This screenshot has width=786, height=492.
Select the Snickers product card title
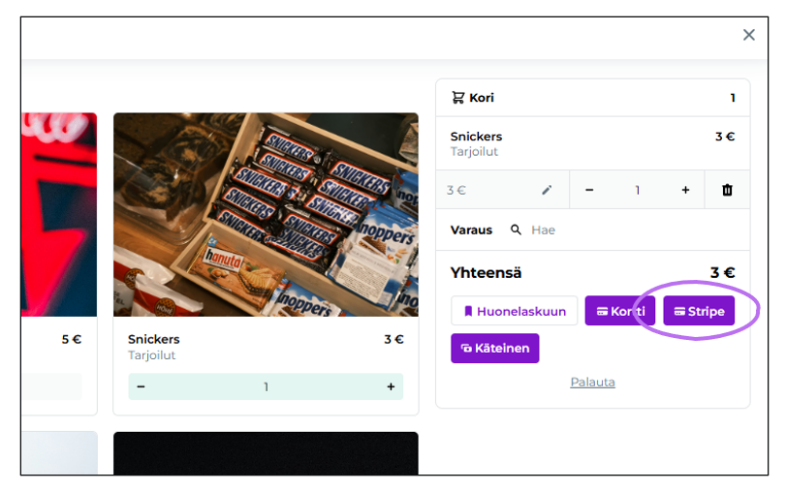(x=153, y=339)
